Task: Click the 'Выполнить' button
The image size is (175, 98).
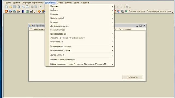Action: 132,77
